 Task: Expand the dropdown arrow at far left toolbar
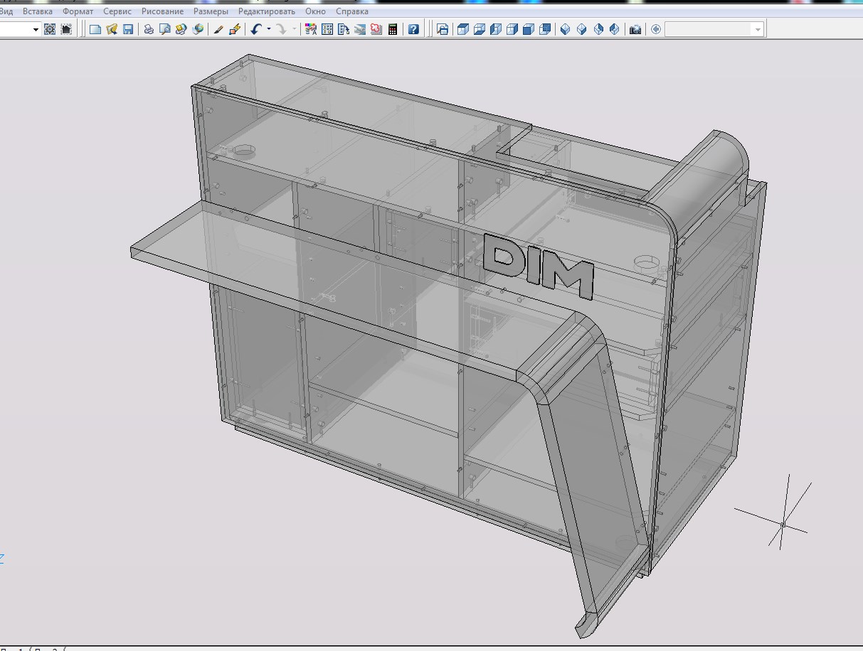[36, 29]
